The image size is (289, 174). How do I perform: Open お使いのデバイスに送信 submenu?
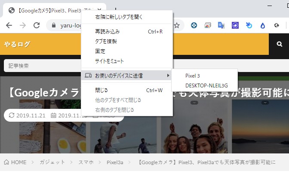coord(127,75)
